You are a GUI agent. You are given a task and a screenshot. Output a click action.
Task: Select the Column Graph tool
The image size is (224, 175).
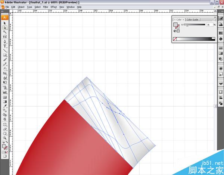coord(5,92)
